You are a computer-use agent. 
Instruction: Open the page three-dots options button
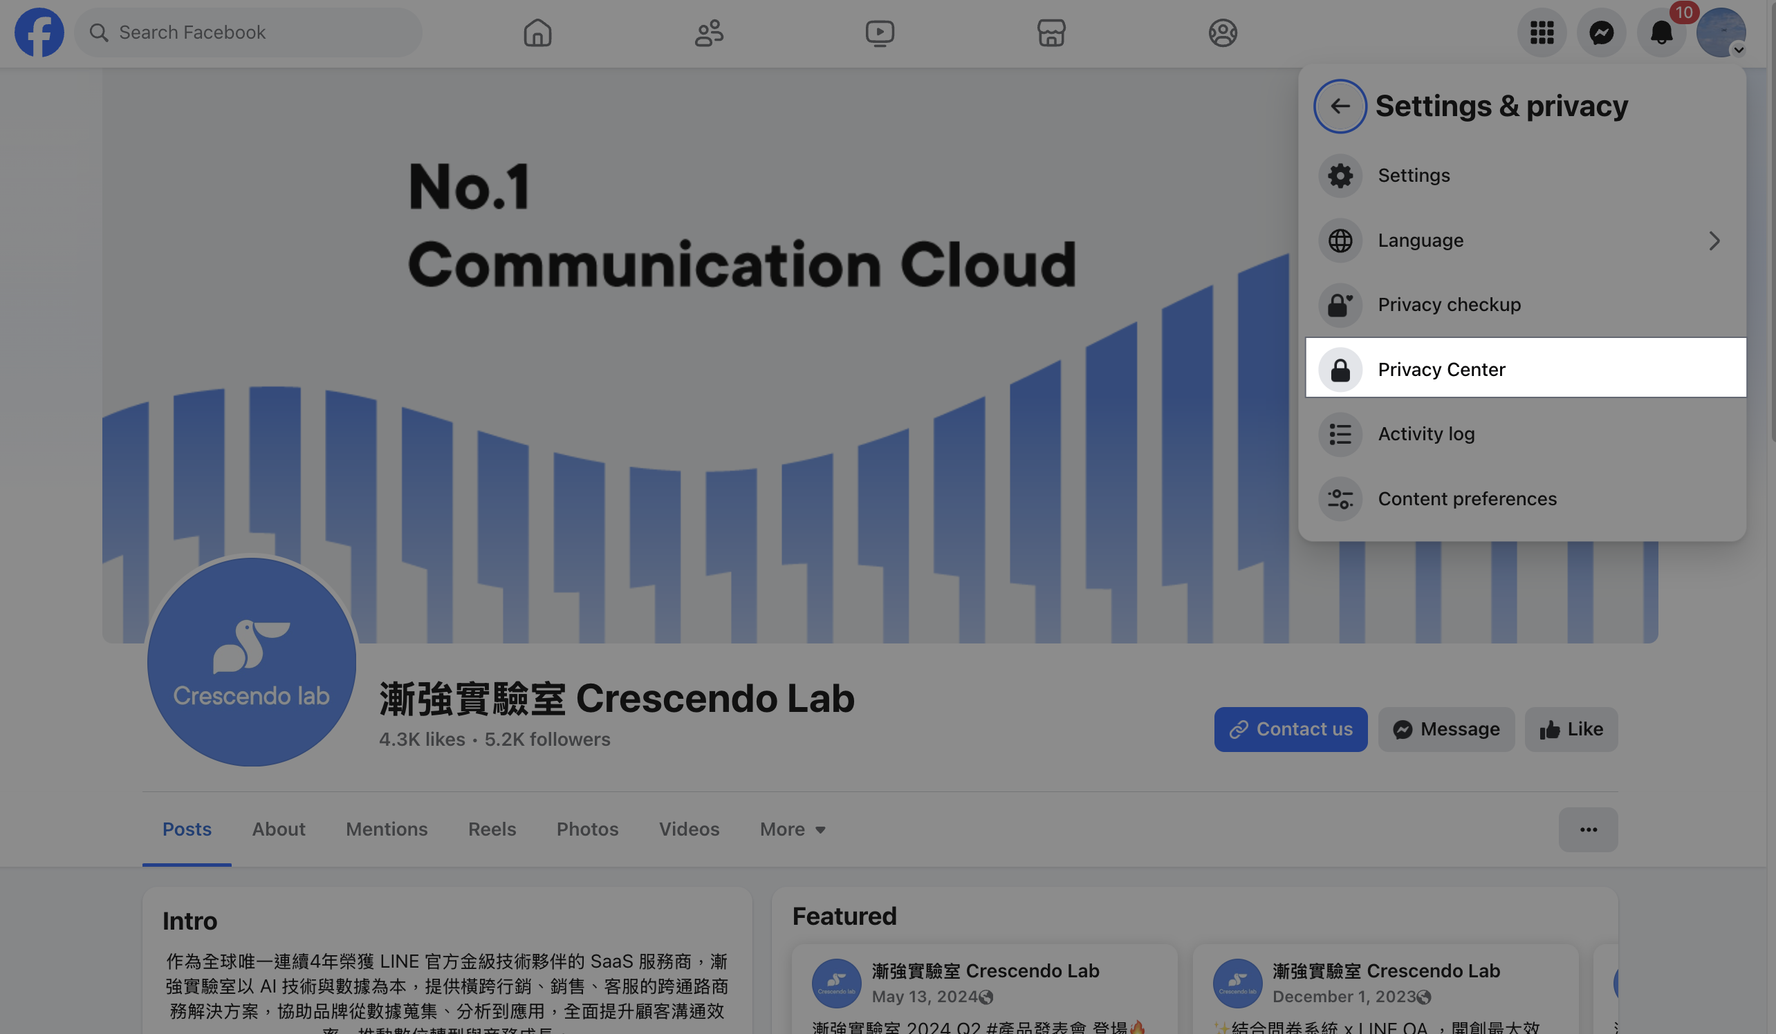[1588, 829]
